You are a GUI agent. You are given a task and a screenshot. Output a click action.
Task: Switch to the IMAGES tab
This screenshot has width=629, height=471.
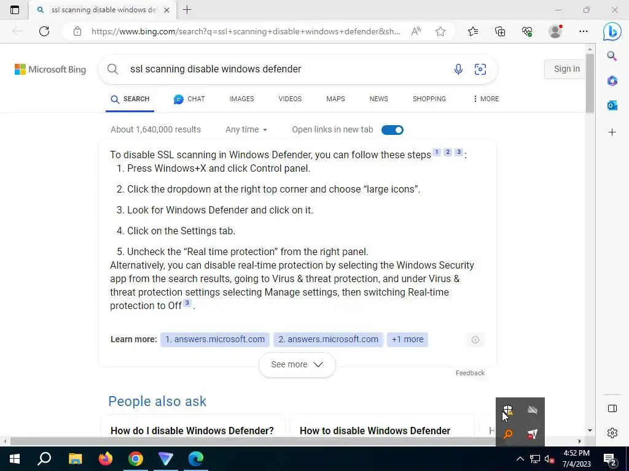[241, 99]
